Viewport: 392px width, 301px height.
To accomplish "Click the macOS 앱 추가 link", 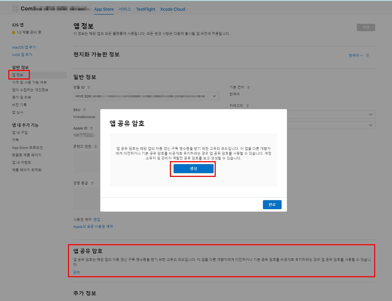I will [x=24, y=47].
